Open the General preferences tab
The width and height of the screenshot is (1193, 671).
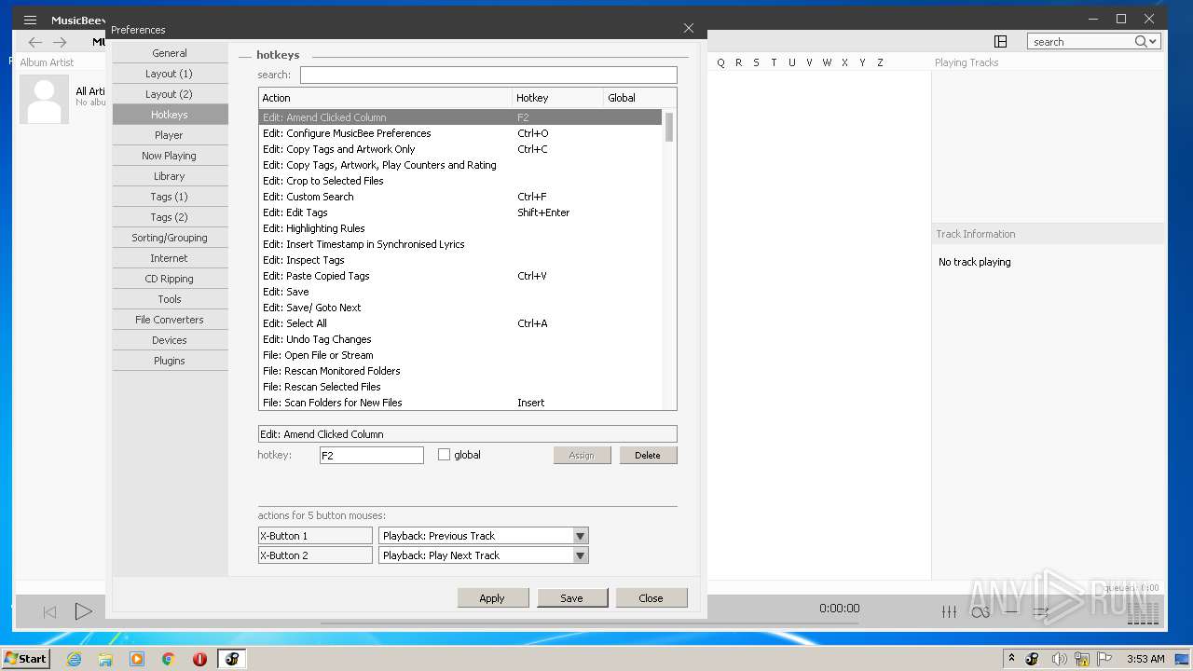click(170, 53)
